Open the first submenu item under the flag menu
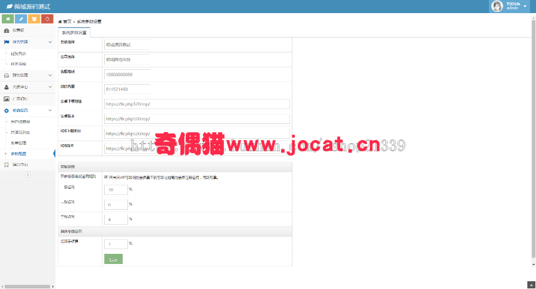This screenshot has height=289, width=536. coord(18,54)
